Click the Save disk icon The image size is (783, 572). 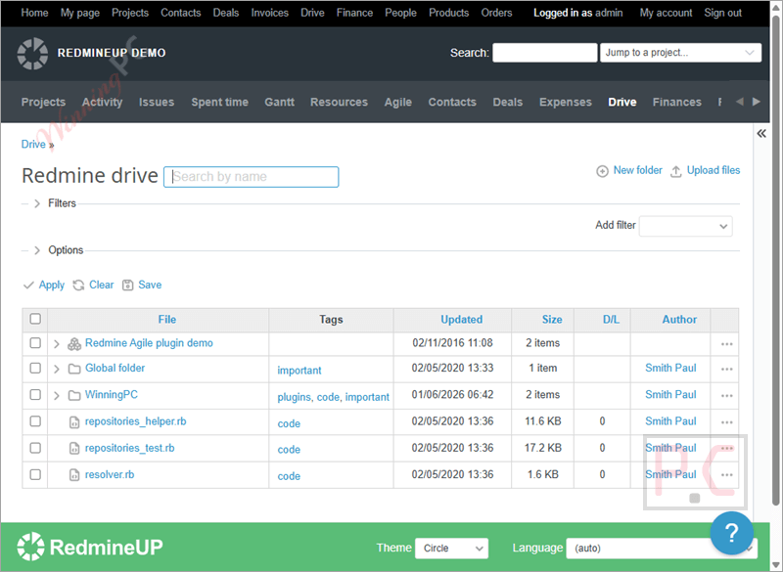click(128, 286)
